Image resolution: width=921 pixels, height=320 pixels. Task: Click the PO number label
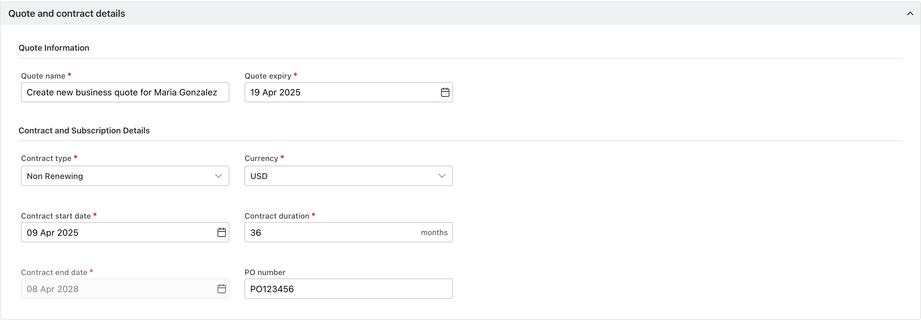(265, 272)
